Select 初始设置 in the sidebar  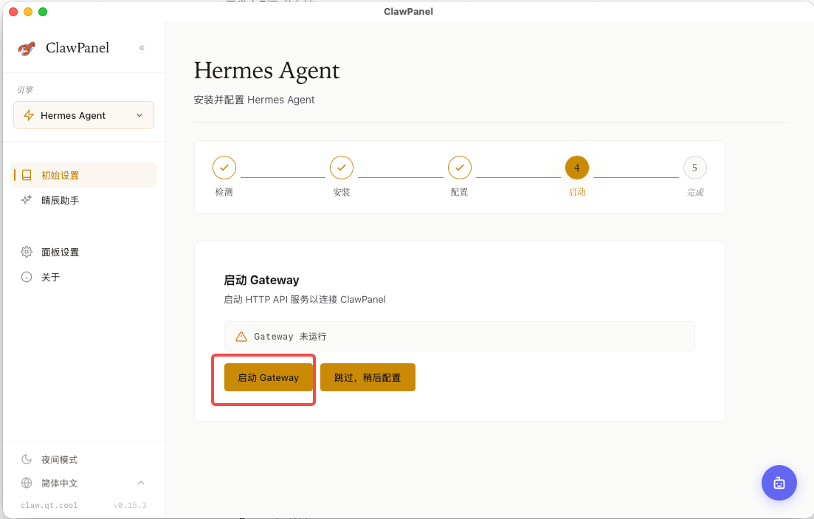tap(83, 175)
